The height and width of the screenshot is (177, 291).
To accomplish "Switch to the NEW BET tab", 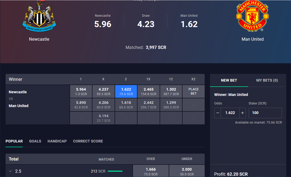I will point(229,81).
